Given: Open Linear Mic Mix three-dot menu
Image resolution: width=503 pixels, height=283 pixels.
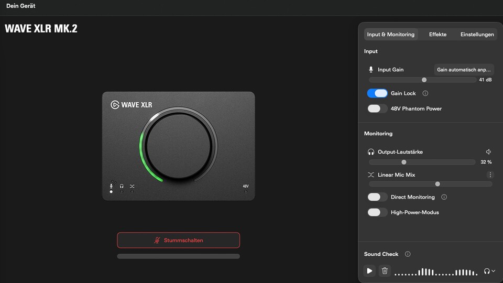Looking at the screenshot, I should (x=490, y=175).
